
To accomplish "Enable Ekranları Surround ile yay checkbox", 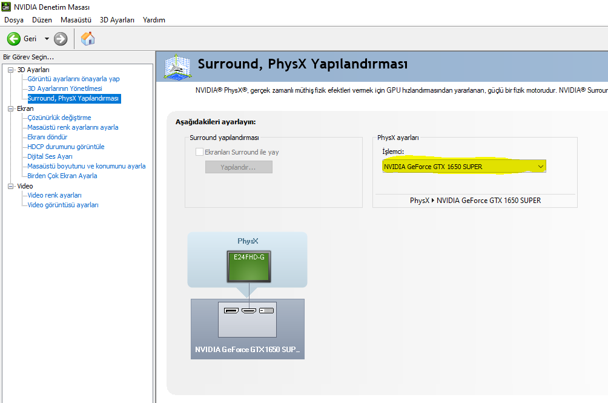I will (199, 152).
